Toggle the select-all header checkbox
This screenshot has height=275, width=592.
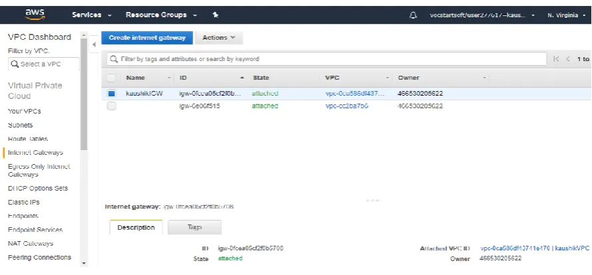click(111, 78)
